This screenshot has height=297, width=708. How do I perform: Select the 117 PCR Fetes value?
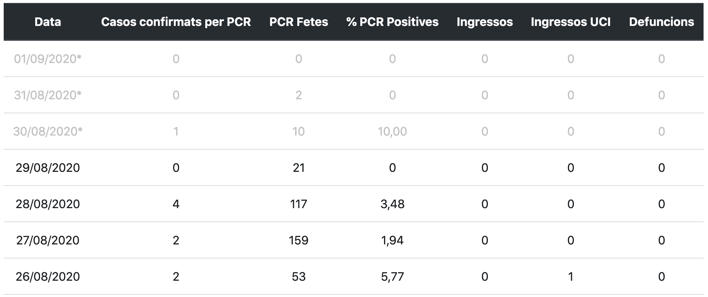click(298, 204)
